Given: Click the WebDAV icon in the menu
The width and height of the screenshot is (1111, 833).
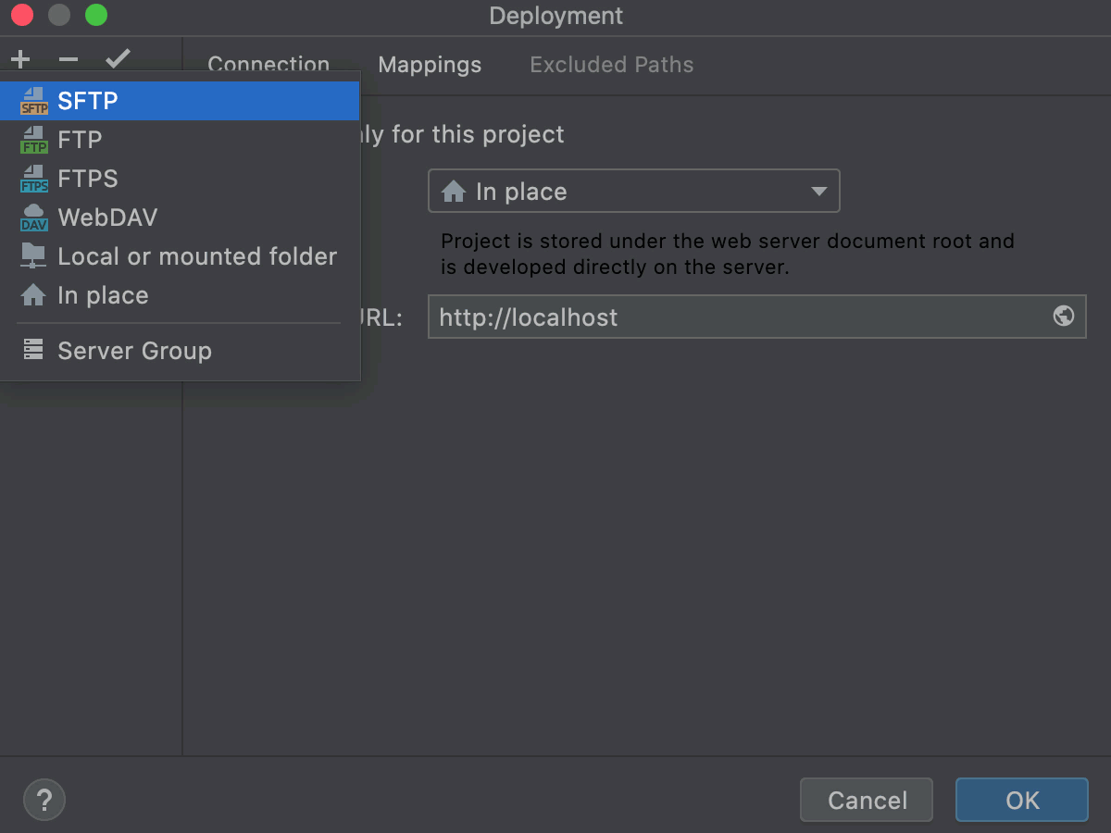Looking at the screenshot, I should point(35,217).
